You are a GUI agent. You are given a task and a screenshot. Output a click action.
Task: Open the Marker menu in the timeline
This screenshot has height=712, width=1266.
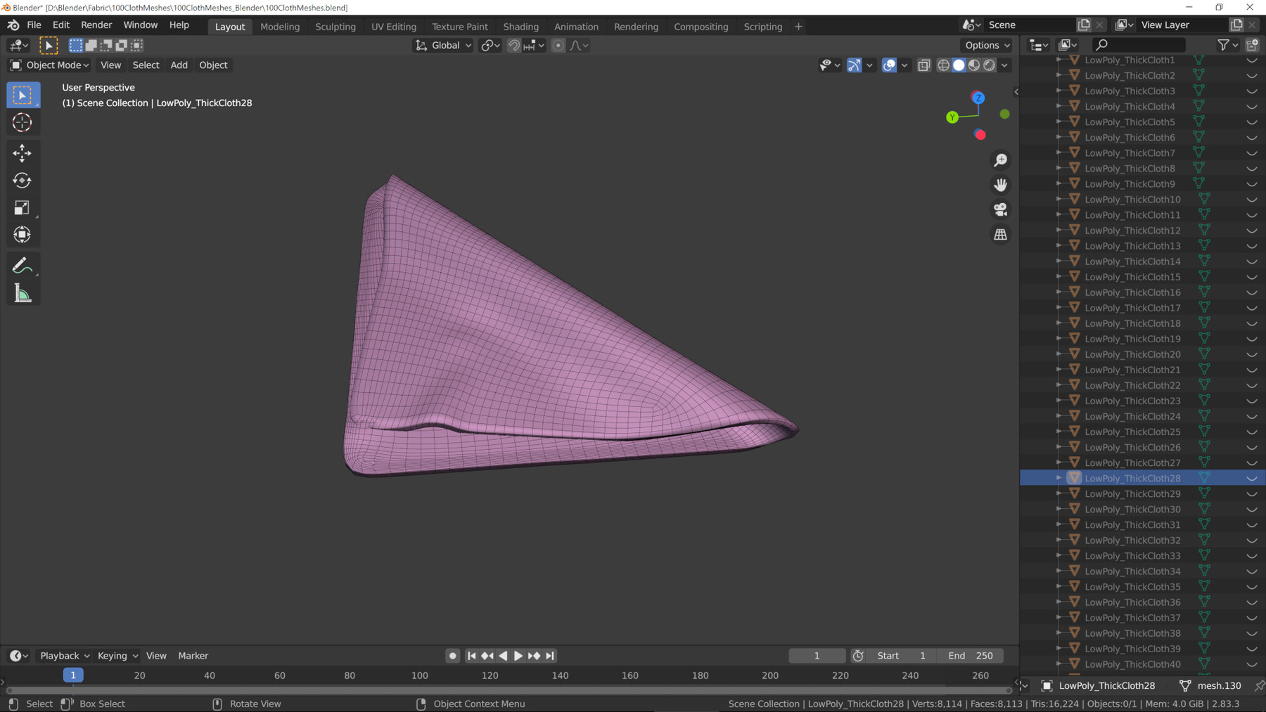click(193, 656)
